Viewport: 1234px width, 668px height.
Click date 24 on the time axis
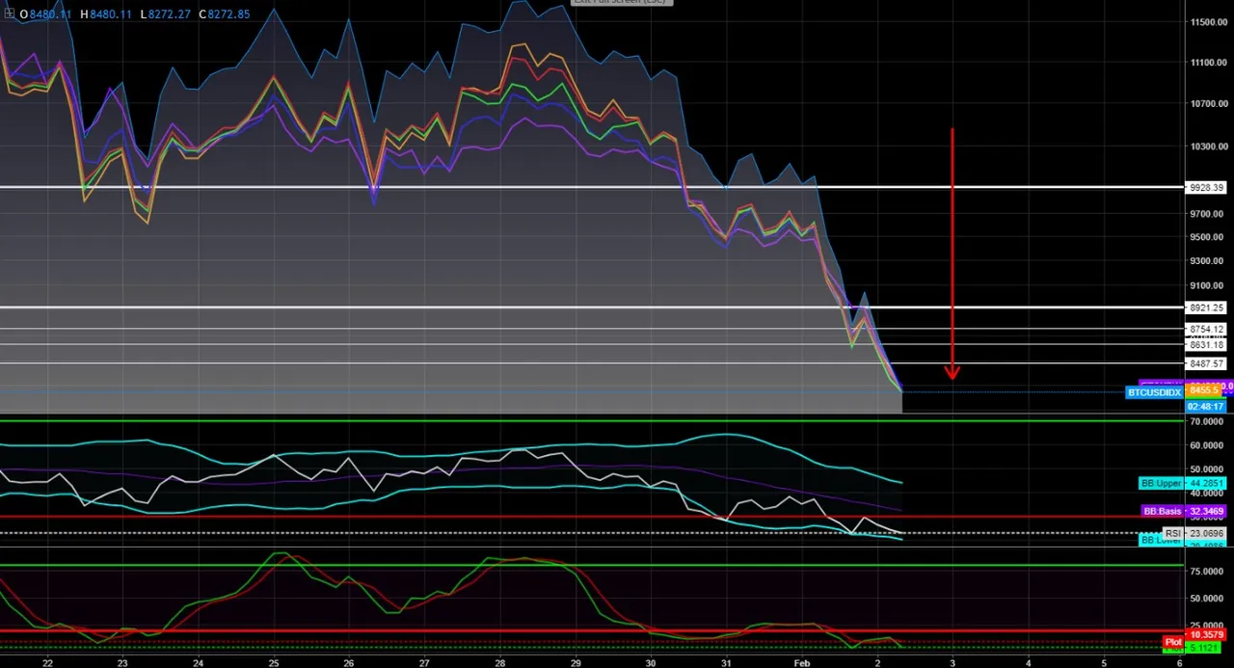click(198, 662)
